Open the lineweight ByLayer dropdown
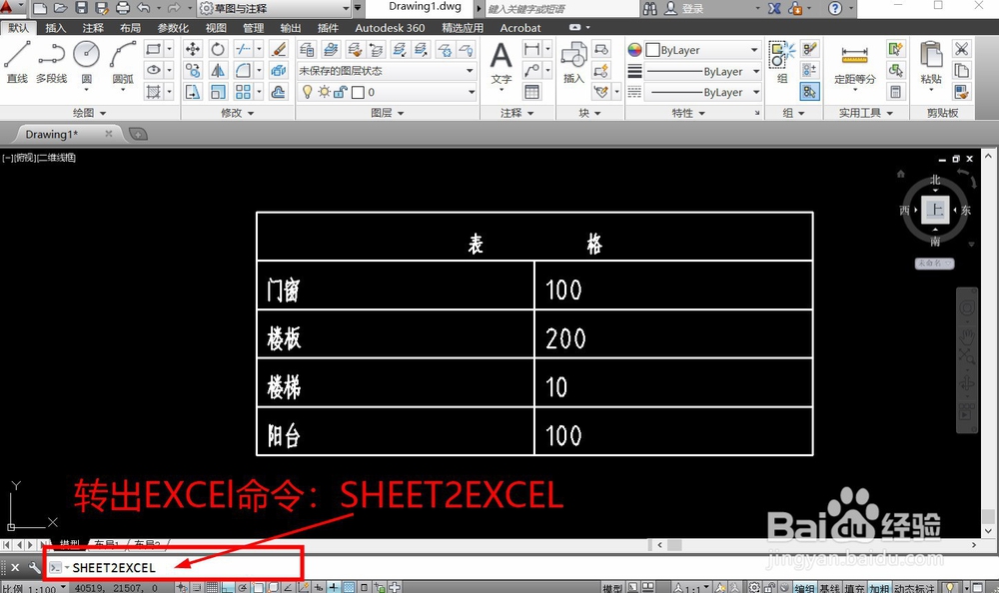The image size is (999, 593). (703, 71)
